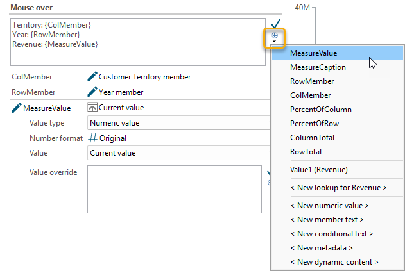Click pencil icon beside Year member

coord(92,92)
